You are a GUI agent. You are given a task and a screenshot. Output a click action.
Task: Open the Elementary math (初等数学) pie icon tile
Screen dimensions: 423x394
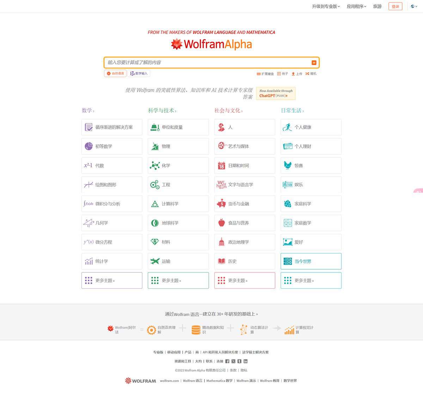point(112,146)
